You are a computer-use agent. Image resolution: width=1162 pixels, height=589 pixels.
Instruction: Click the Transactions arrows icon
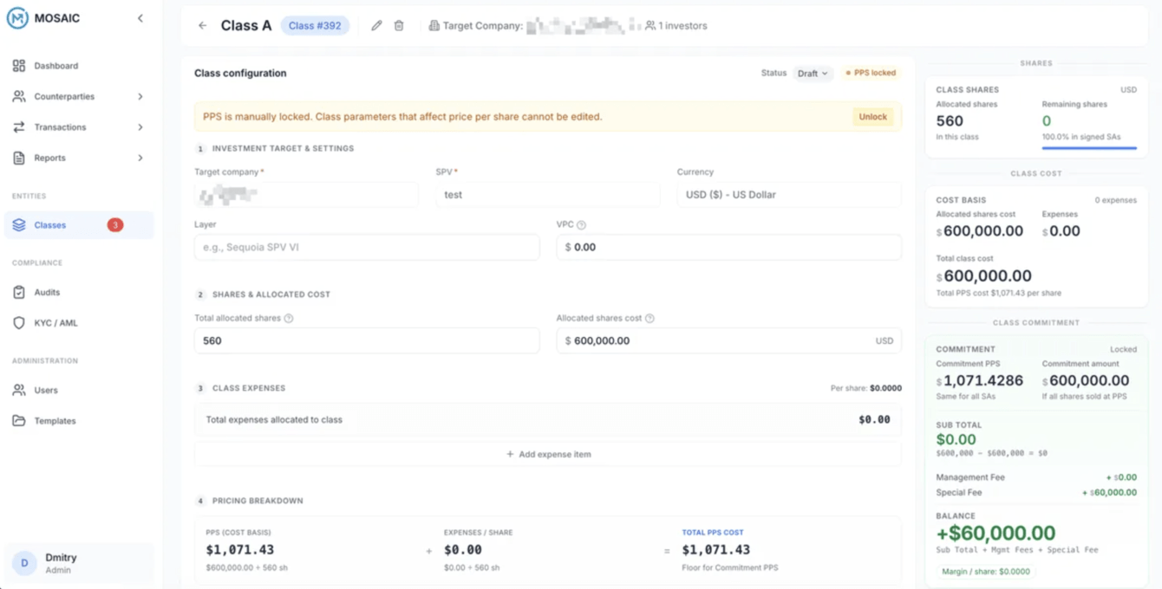(19, 127)
